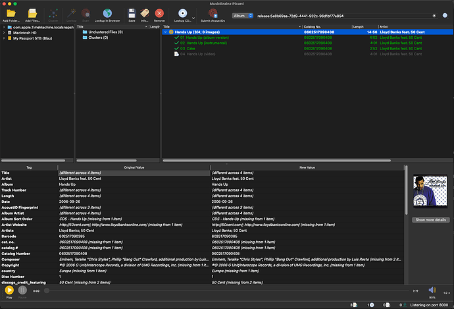Click the New Value column header
This screenshot has height=309, width=454.
[307, 167]
